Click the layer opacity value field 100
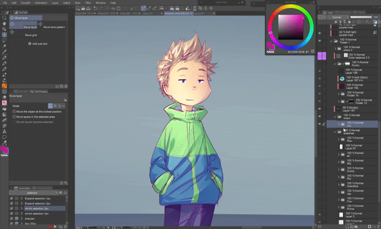381x229 pixels. pyautogui.click(x=375, y=17)
